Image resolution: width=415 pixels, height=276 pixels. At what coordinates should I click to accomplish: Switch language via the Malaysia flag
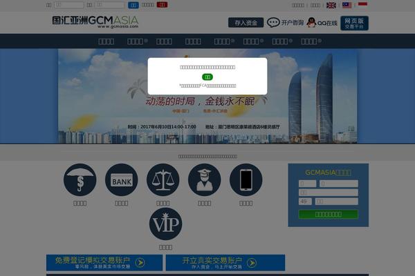(x=347, y=6)
